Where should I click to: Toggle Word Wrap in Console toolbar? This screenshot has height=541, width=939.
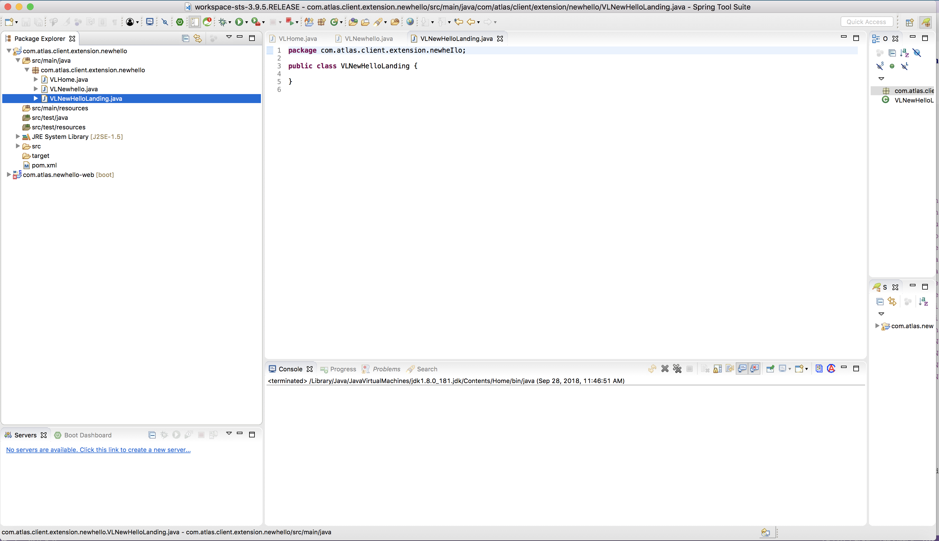(x=730, y=369)
